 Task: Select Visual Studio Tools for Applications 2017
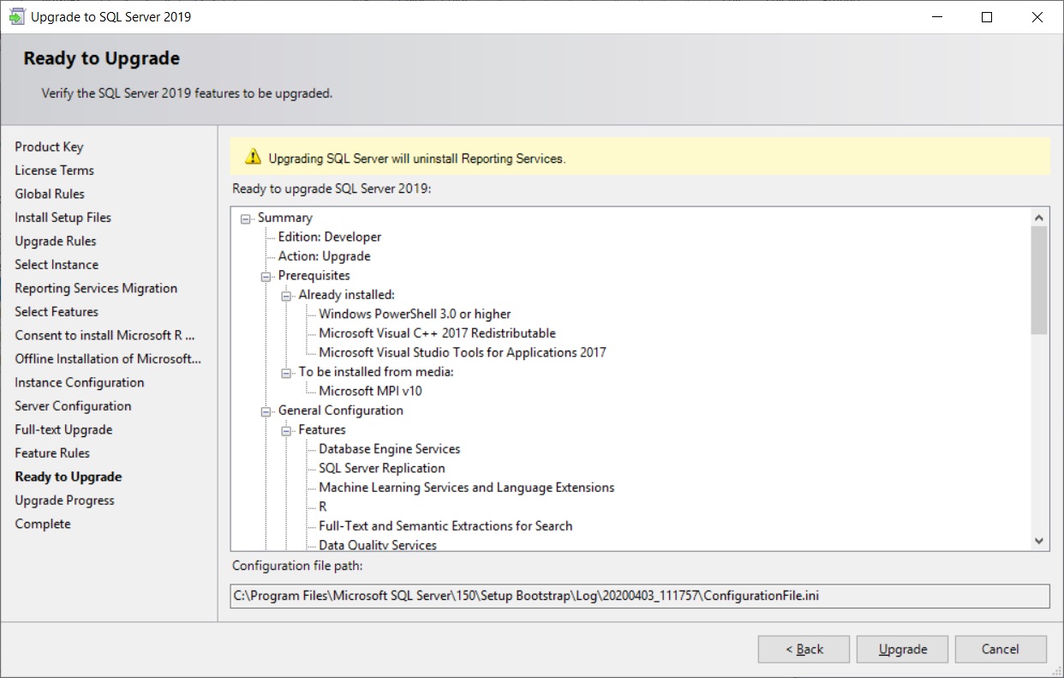463,352
